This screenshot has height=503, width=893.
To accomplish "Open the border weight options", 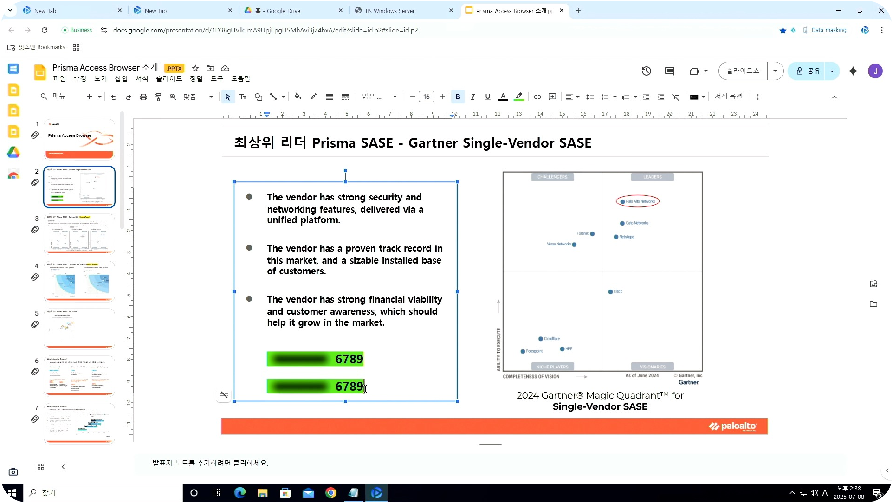I will (x=330, y=97).
